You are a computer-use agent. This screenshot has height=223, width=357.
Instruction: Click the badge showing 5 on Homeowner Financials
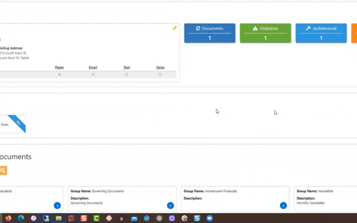(x=283, y=205)
